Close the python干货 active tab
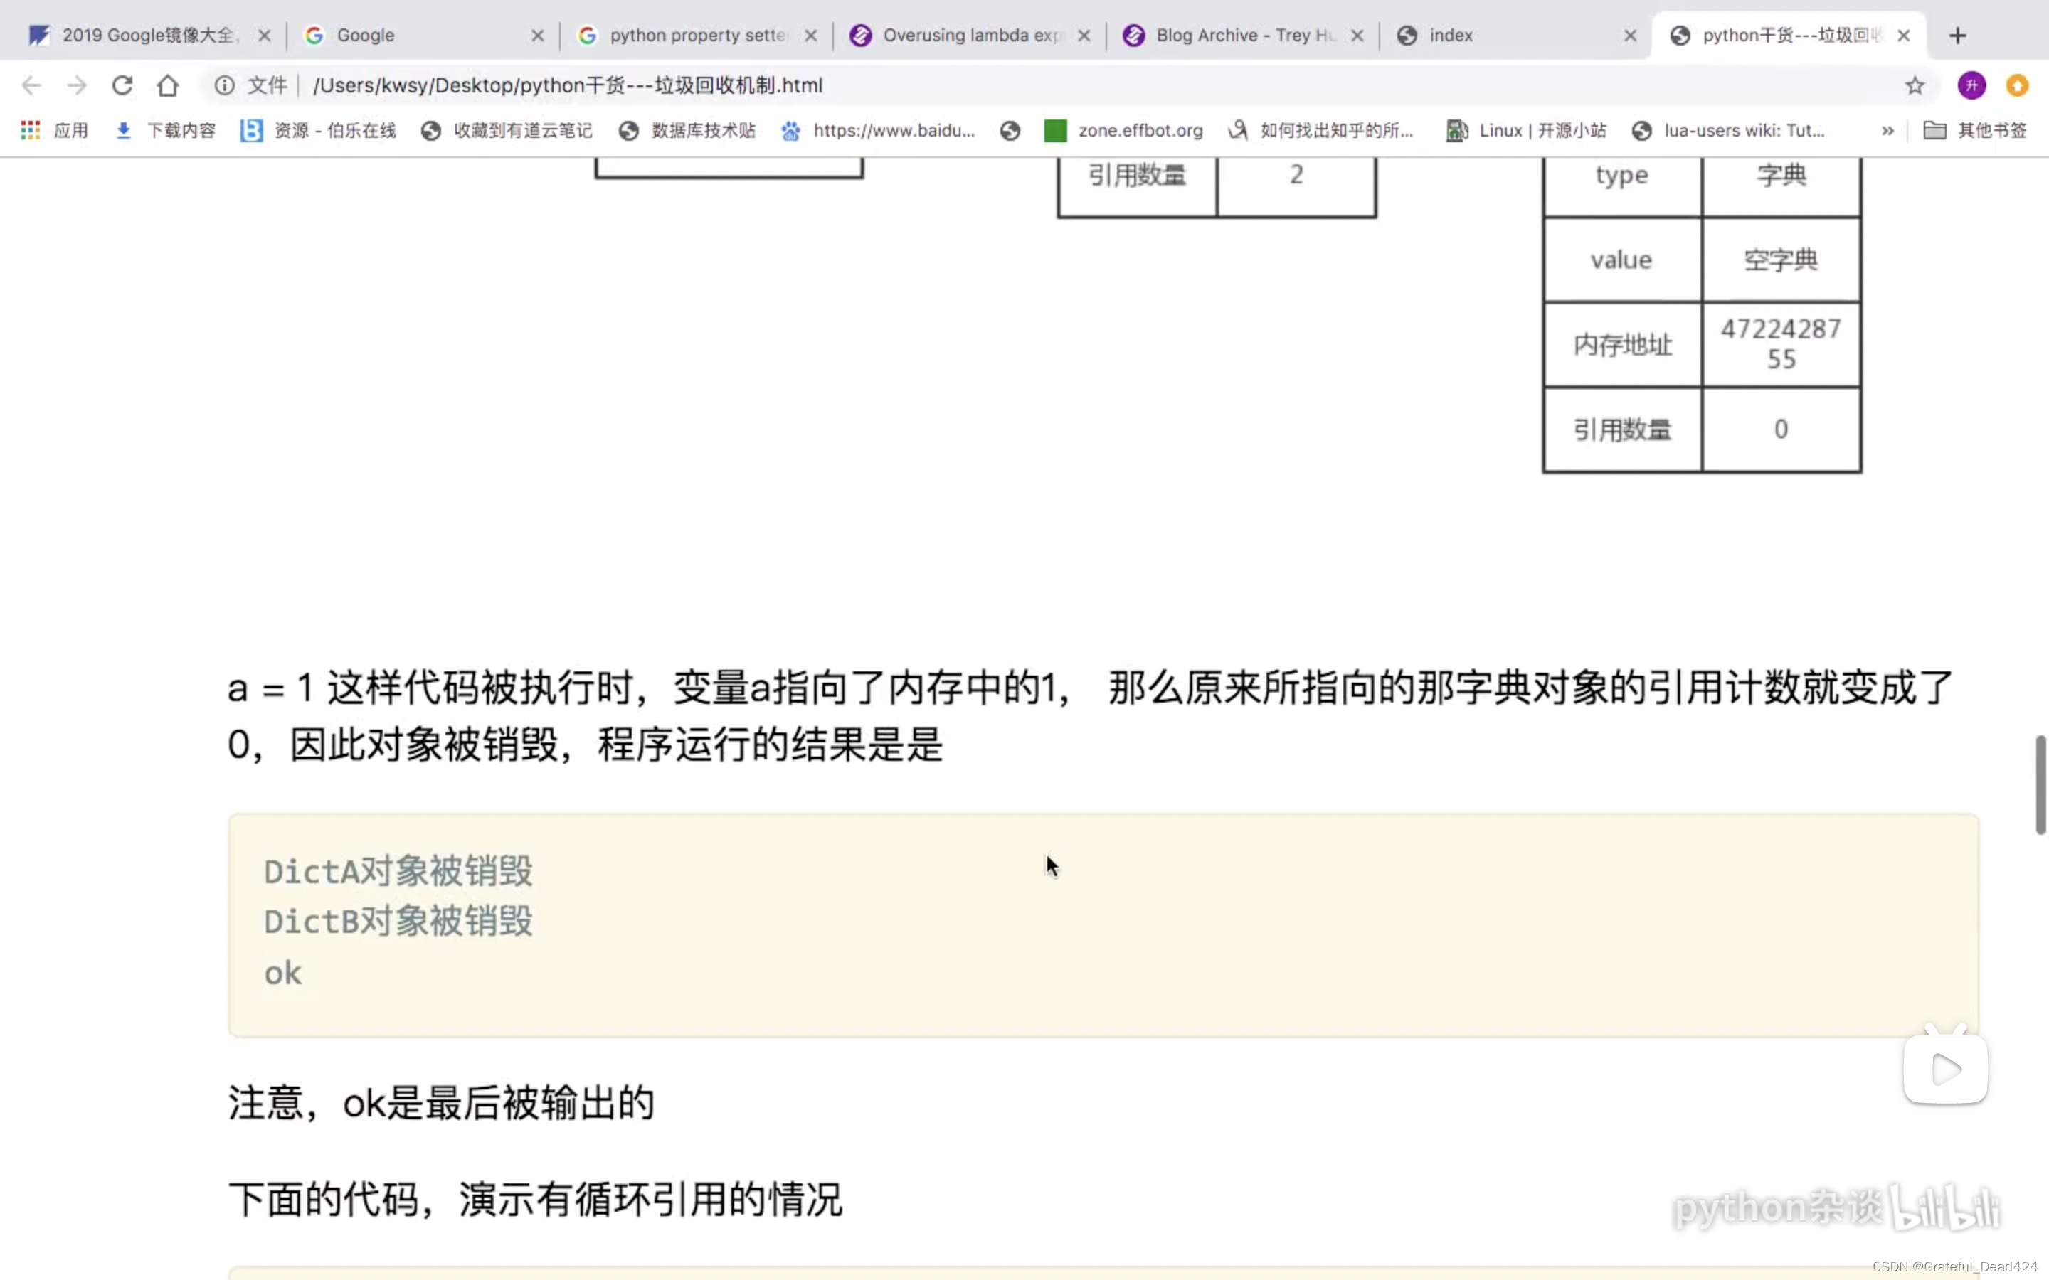This screenshot has height=1280, width=2049. click(1904, 36)
